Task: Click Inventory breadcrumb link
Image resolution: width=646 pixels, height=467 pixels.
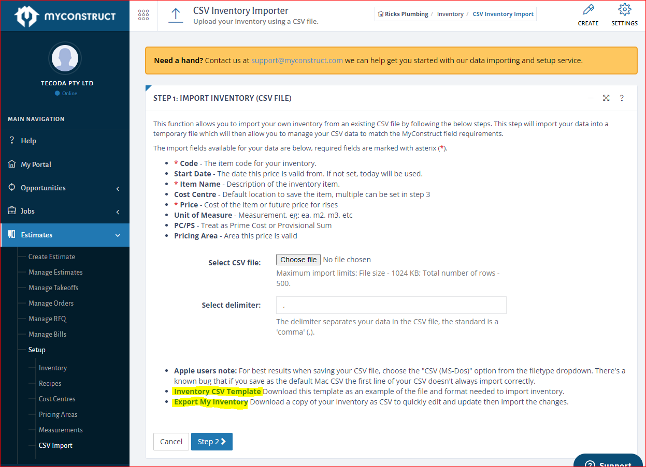Action: (x=450, y=14)
